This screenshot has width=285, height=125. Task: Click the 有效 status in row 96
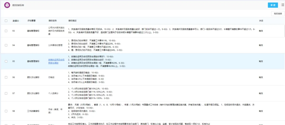(261, 77)
